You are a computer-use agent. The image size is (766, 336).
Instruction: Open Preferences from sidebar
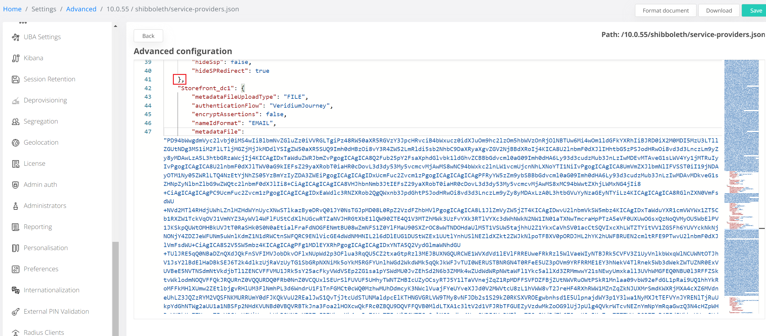coord(41,269)
